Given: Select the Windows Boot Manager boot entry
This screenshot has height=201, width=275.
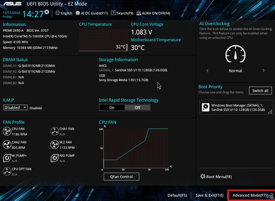Looking at the screenshot, I should (236, 107).
